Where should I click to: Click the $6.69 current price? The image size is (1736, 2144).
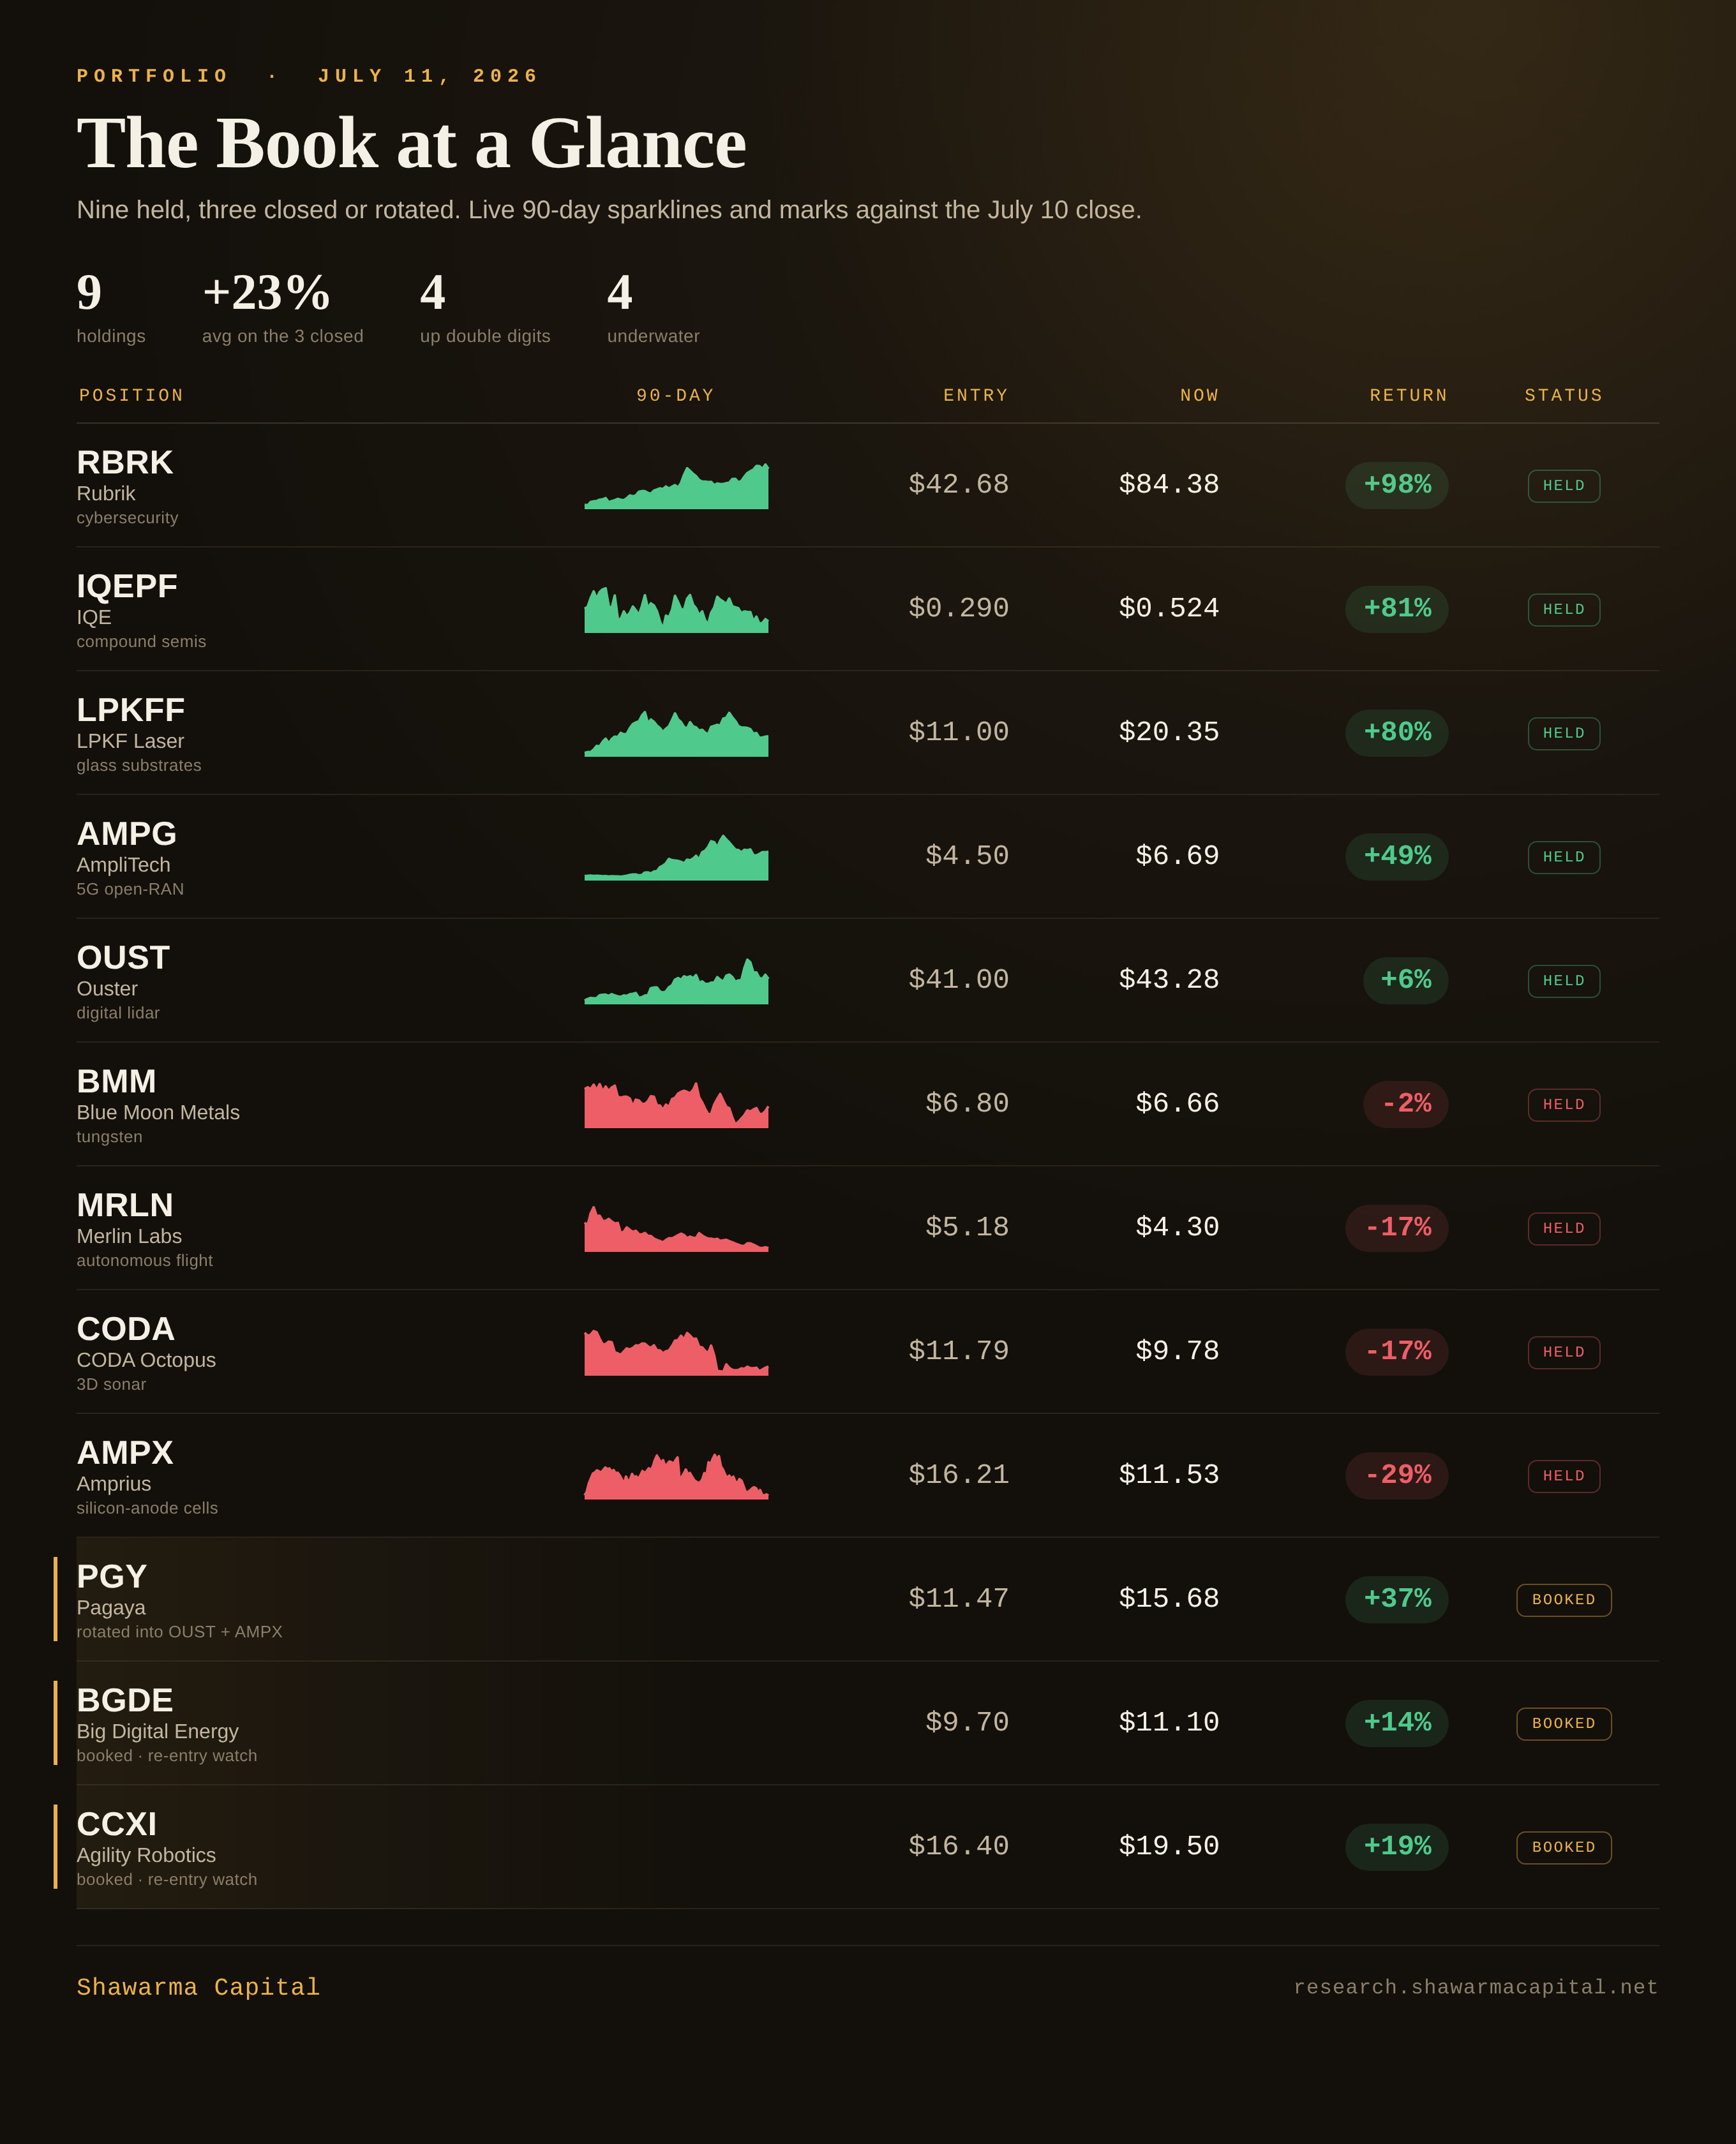pyautogui.click(x=1177, y=856)
